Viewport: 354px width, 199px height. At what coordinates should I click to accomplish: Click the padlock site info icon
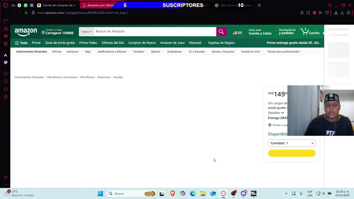pos(33,13)
